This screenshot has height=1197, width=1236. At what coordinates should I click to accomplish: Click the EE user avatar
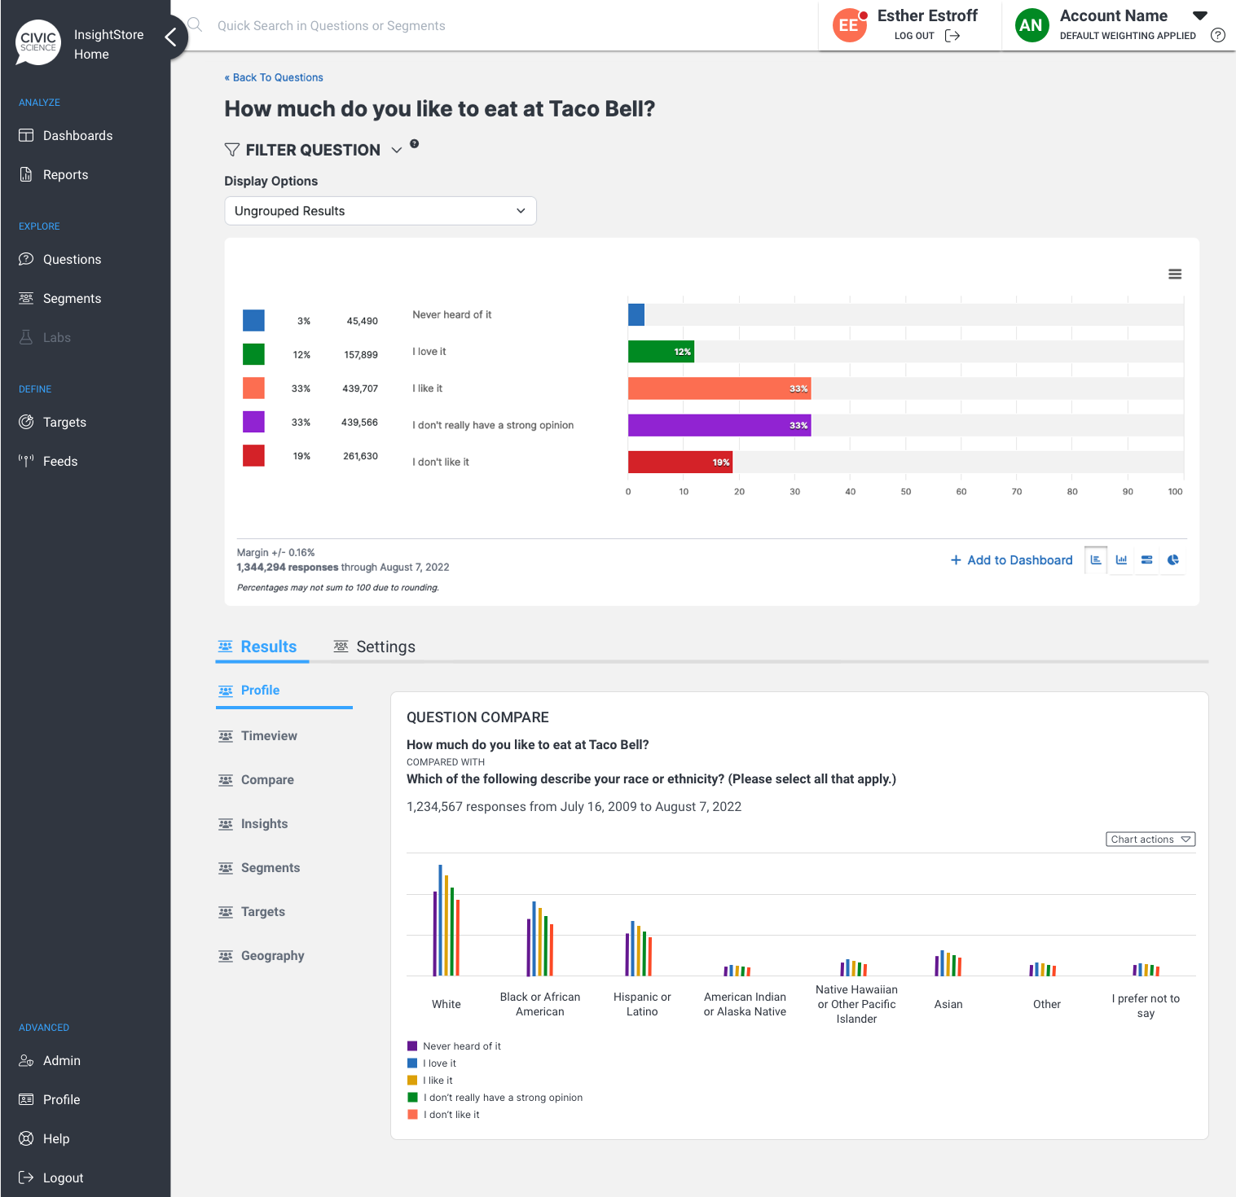tap(849, 25)
